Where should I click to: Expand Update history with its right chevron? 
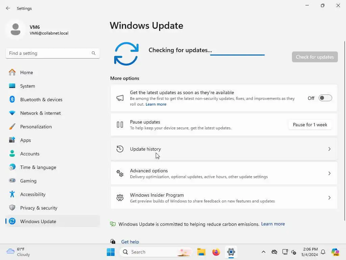pyautogui.click(x=329, y=149)
